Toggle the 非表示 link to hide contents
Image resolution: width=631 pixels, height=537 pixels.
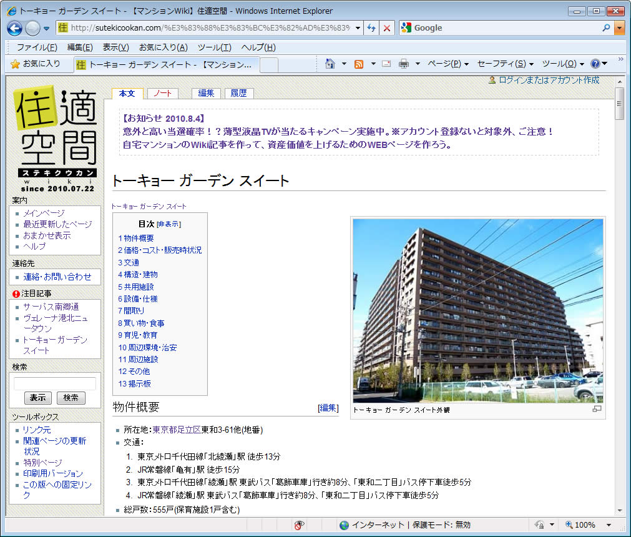(x=169, y=224)
